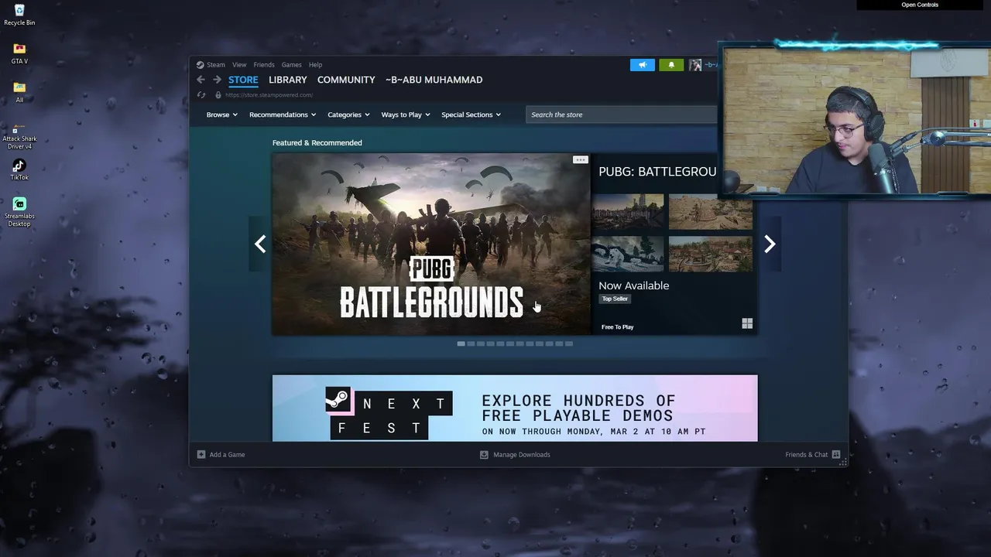Open the green notifications bell
Image resolution: width=991 pixels, height=557 pixels.
(671, 65)
